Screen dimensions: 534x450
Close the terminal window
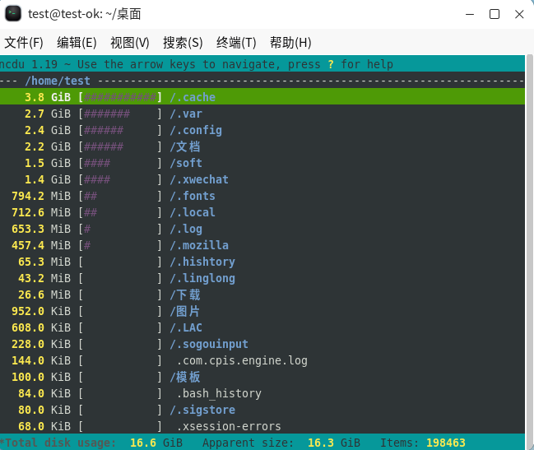[519, 14]
